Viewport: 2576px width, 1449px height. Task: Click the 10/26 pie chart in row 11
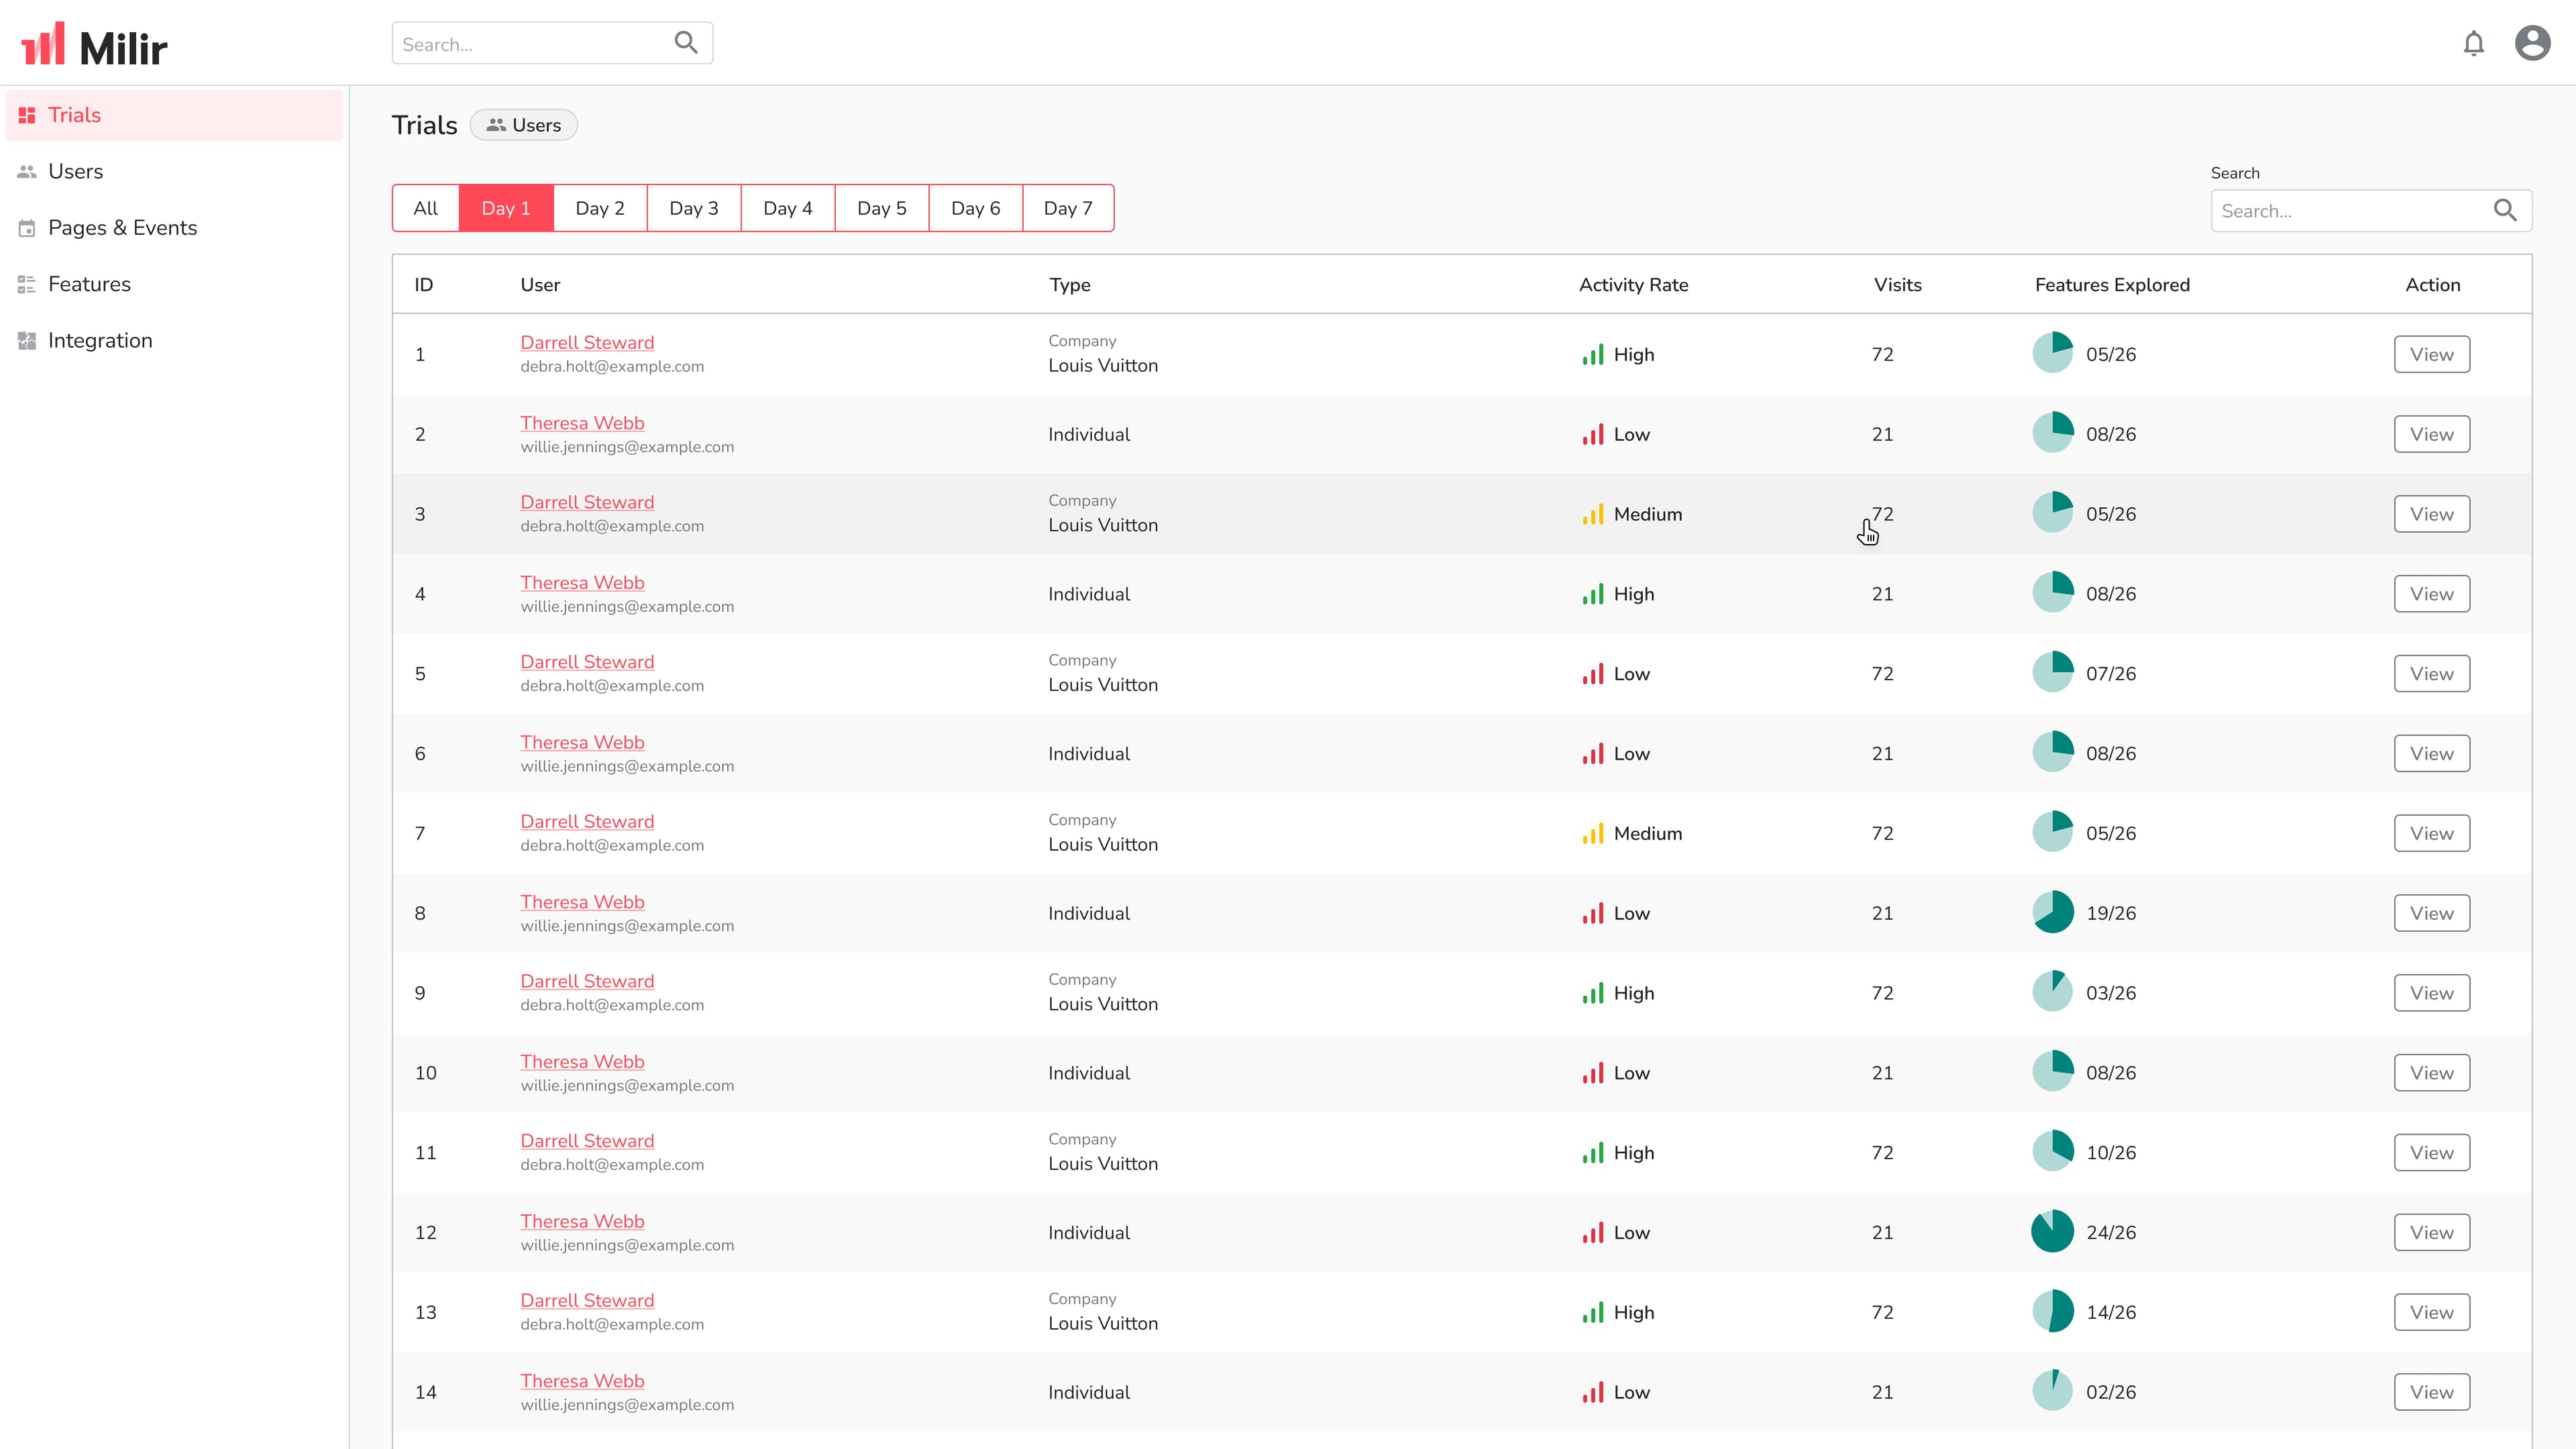point(2052,1151)
